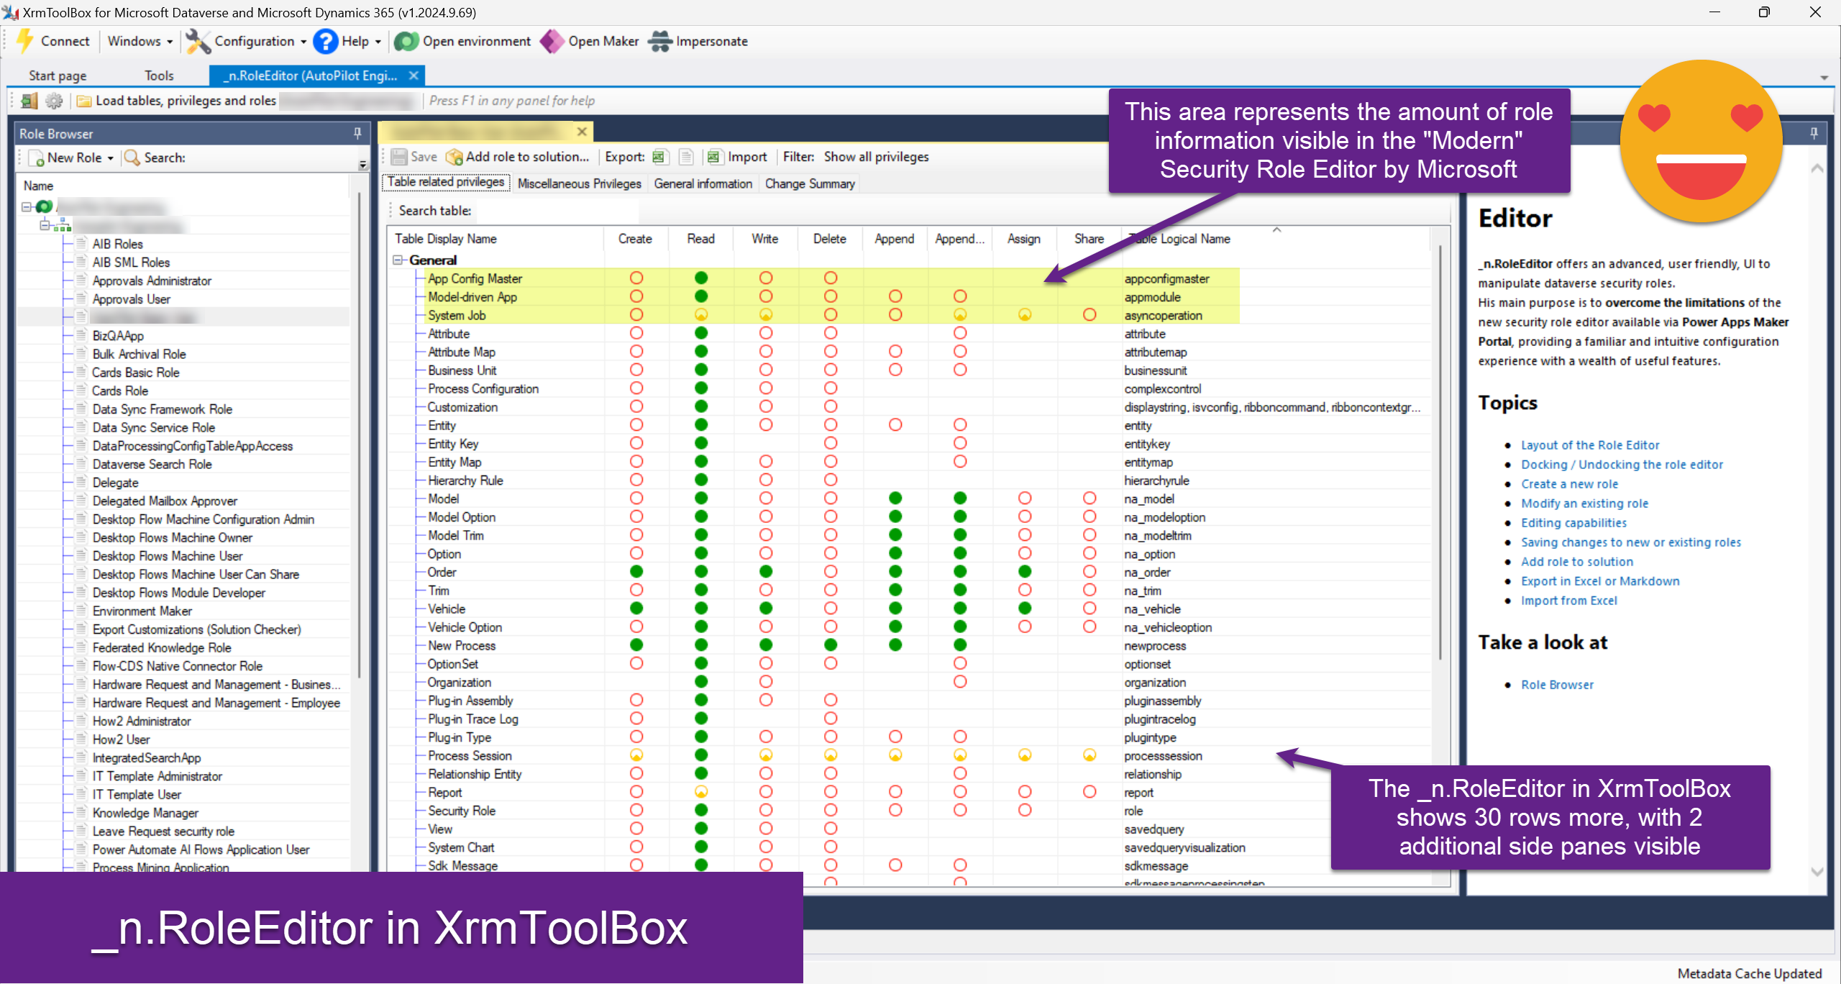Toggle Create privilege for Vehicle

pyautogui.click(x=636, y=609)
